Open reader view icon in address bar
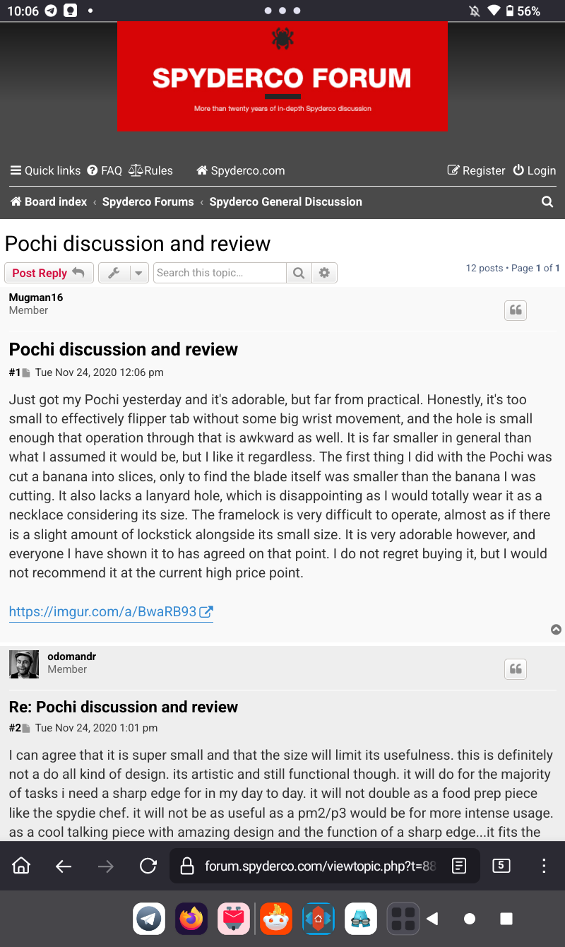Screen dimensions: 565x947 pyautogui.click(x=459, y=866)
